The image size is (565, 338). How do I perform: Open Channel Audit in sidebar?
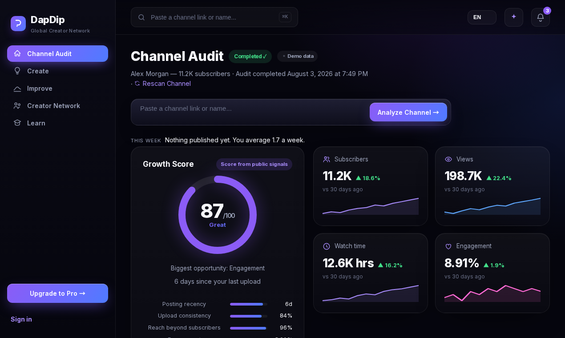pos(57,53)
